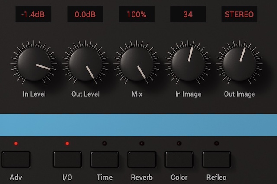Click the blue display strip

138,125
